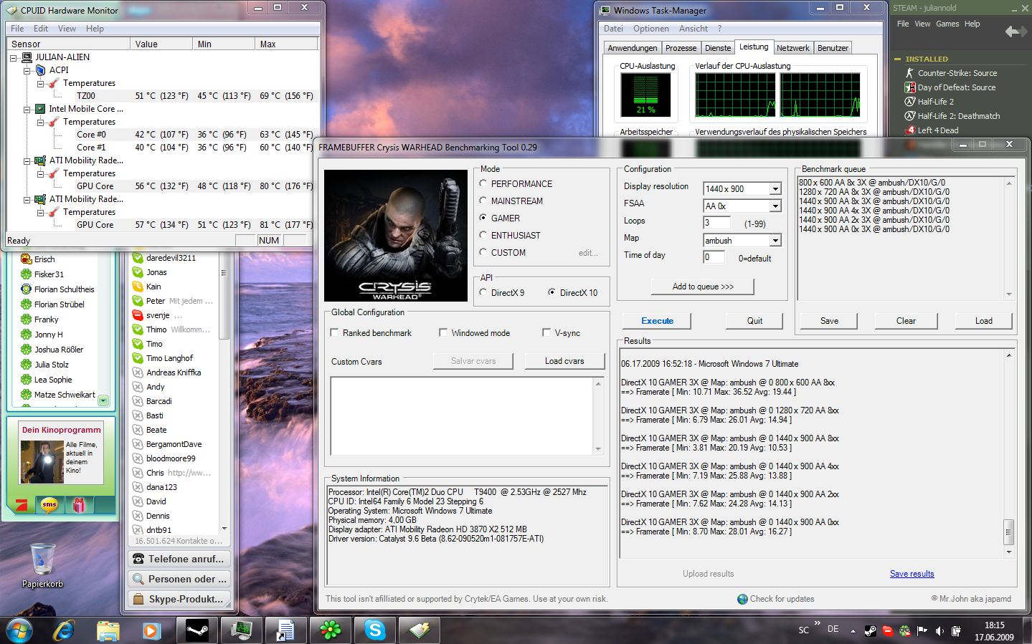Image resolution: width=1032 pixels, height=644 pixels.
Task: Click the gift icon in ICQ panel
Action: pos(79,505)
